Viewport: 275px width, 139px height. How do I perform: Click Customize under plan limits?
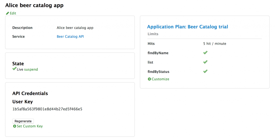pyautogui.click(x=160, y=79)
